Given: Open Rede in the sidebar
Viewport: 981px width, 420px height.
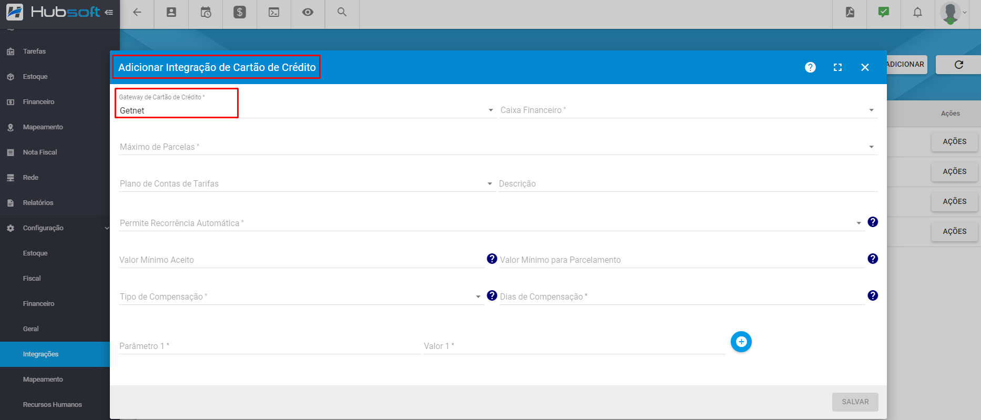Looking at the screenshot, I should coord(55,178).
